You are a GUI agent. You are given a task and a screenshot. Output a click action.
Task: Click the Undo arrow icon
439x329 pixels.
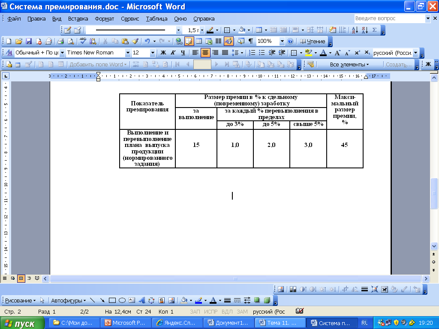click(x=147, y=42)
